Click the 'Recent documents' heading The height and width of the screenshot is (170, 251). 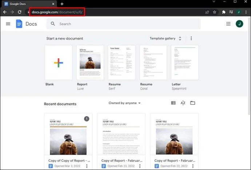tap(60, 104)
